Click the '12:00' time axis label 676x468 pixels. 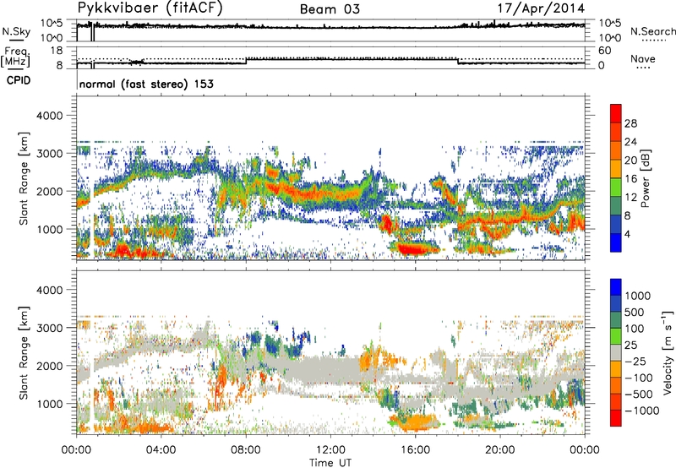point(330,450)
